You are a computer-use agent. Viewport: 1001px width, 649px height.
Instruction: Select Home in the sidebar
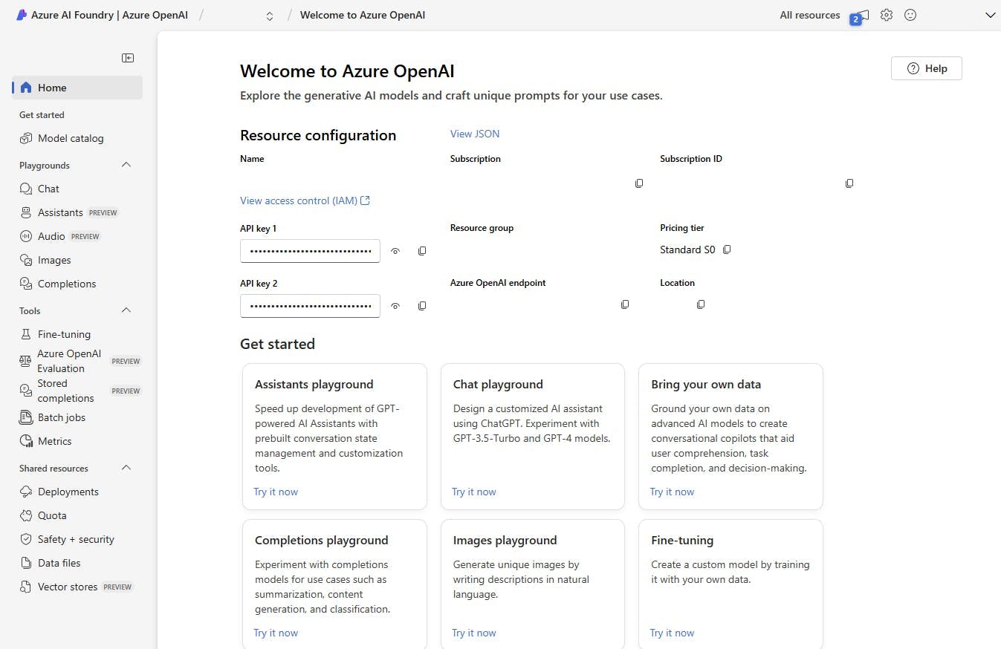tap(77, 88)
